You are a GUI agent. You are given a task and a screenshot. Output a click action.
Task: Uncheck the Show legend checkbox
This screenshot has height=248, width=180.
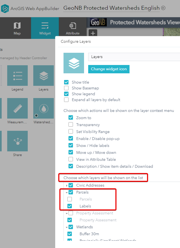coord(66,94)
